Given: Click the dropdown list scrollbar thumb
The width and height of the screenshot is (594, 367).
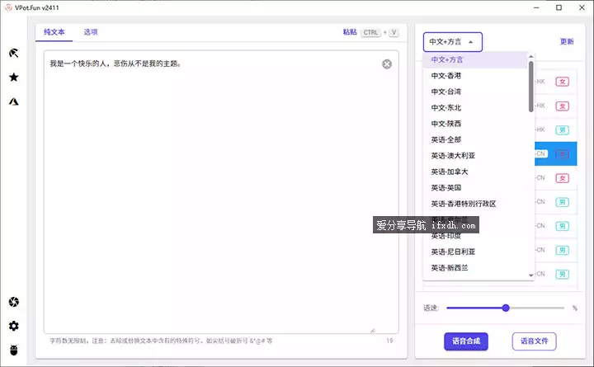Looking at the screenshot, I should (531, 87).
